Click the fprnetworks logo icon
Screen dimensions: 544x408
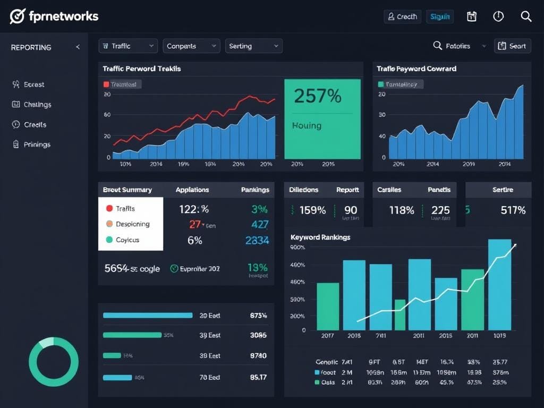18,15
